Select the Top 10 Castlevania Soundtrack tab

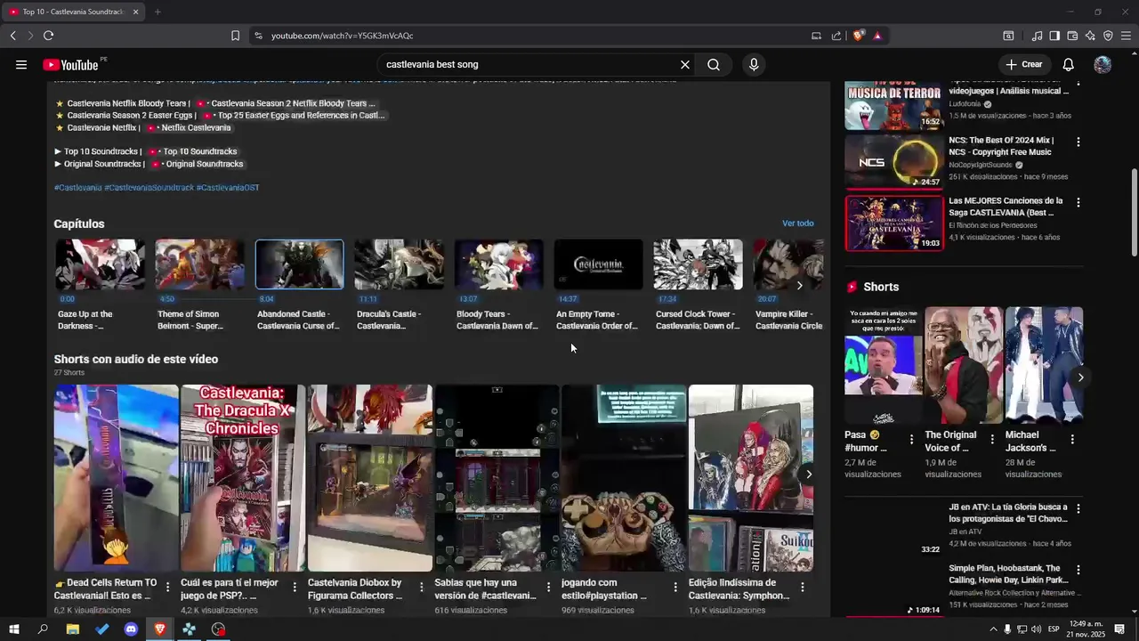point(74,12)
